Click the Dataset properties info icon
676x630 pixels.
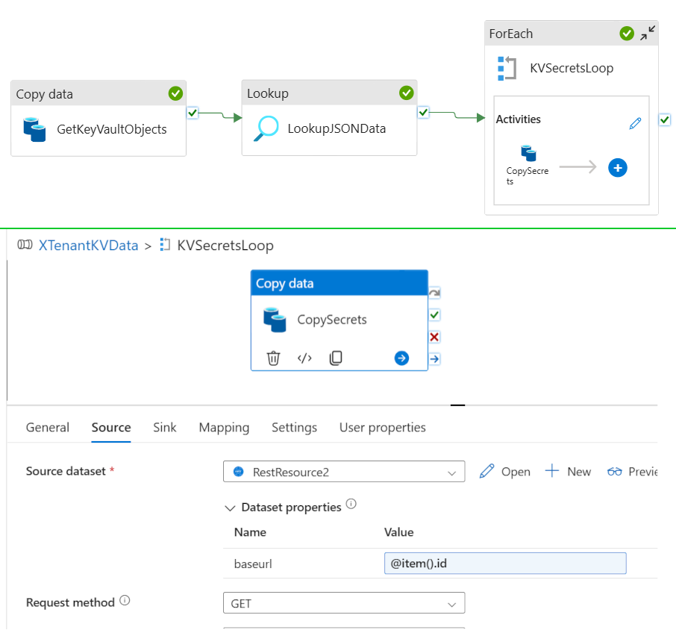[x=351, y=505]
